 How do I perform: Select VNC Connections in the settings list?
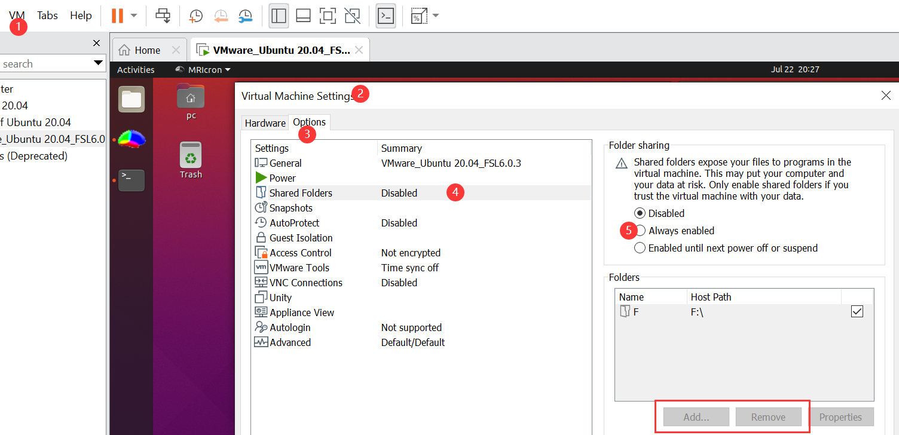421,283
